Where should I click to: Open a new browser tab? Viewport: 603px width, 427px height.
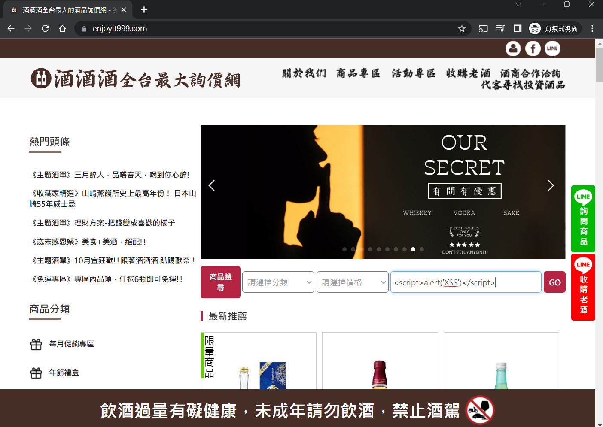144,9
